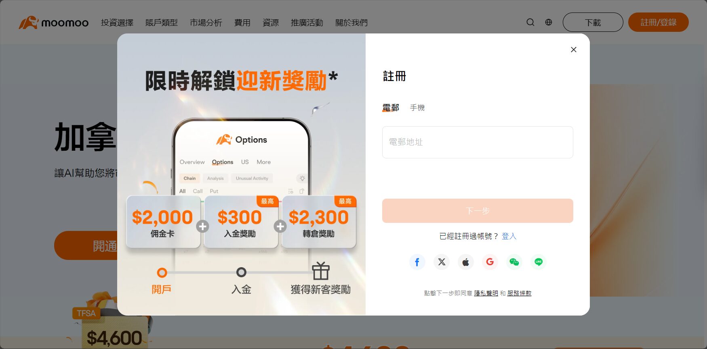Open the 推廣活動 menu
This screenshot has width=707, height=349.
pos(307,23)
